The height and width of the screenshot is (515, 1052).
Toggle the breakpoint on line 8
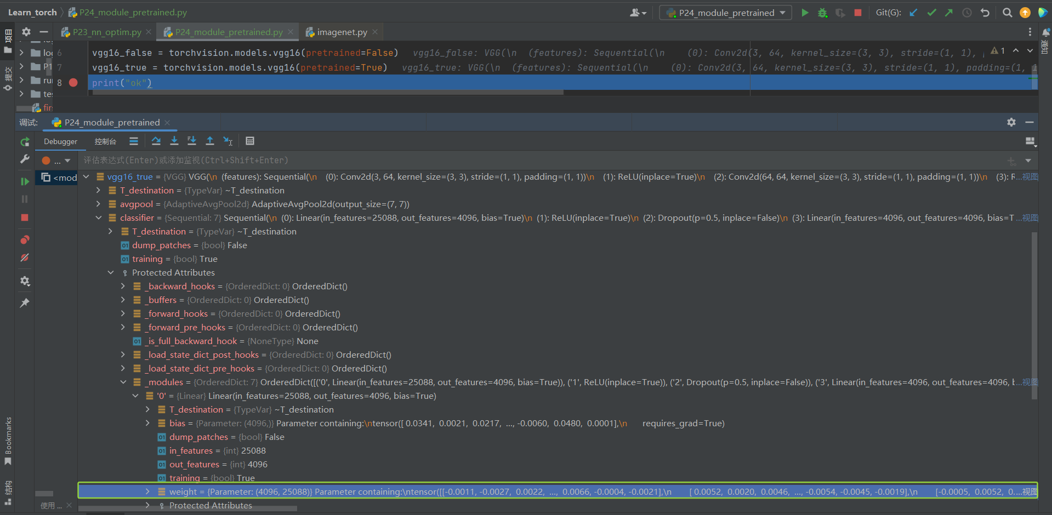click(x=73, y=83)
